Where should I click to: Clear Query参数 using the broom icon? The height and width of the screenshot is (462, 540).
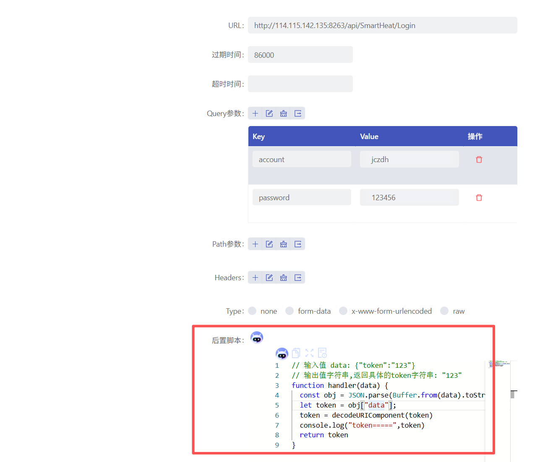[284, 114]
